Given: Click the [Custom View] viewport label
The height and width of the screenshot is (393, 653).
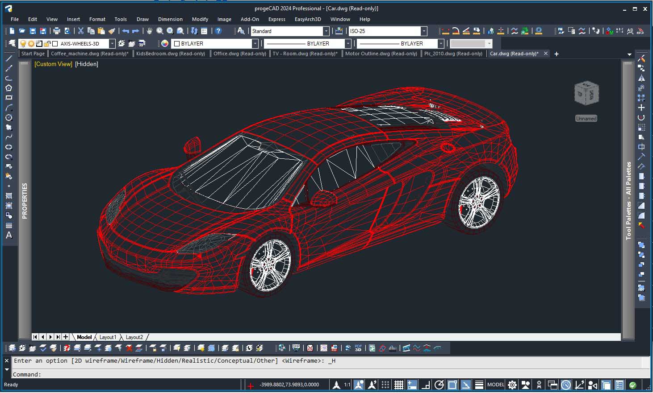Looking at the screenshot, I should click(x=53, y=64).
